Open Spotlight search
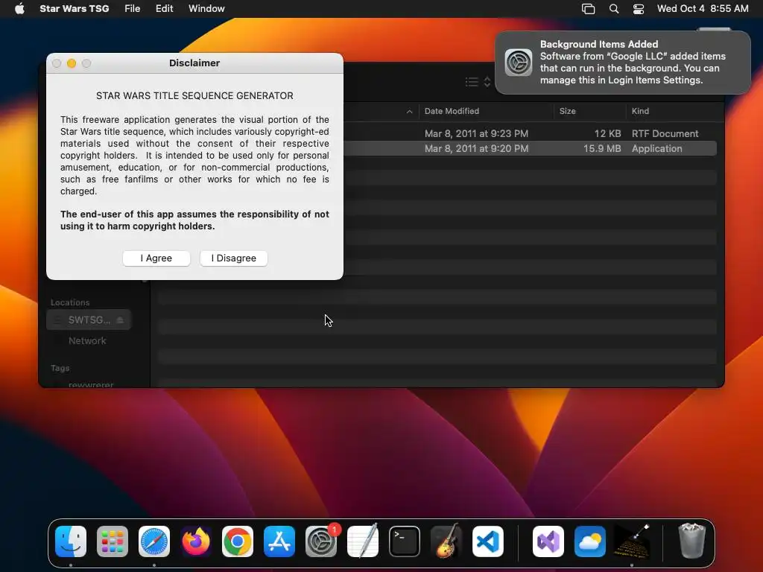 click(x=614, y=9)
